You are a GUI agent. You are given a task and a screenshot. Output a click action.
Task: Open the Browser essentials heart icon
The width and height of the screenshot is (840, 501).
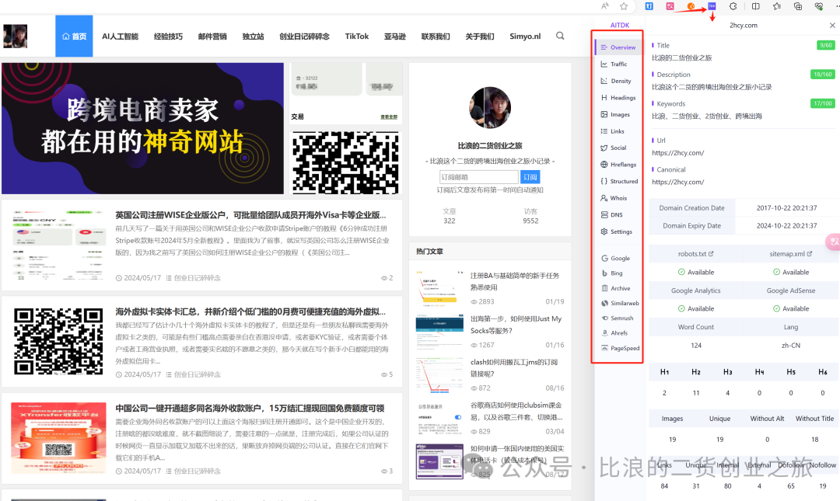(x=818, y=6)
